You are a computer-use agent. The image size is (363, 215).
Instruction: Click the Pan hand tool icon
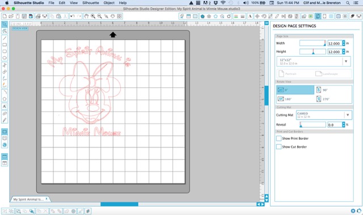(x=86, y=16)
